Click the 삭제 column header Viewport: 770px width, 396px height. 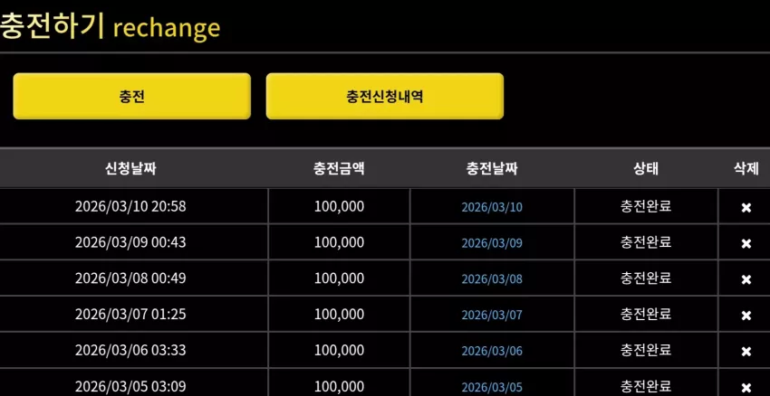click(746, 169)
